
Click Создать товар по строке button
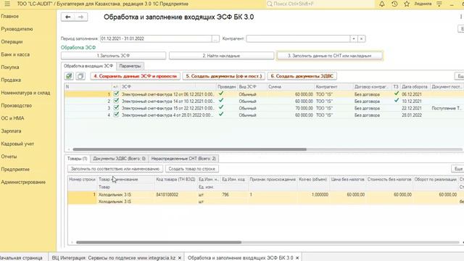[191, 169]
